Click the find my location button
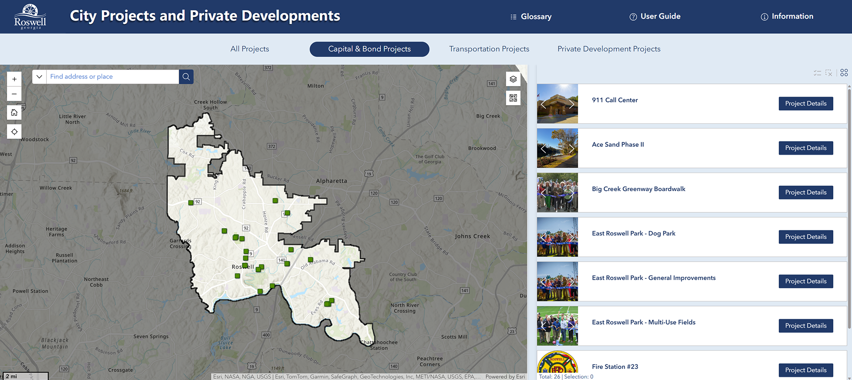Image resolution: width=852 pixels, height=380 pixels. point(14,132)
